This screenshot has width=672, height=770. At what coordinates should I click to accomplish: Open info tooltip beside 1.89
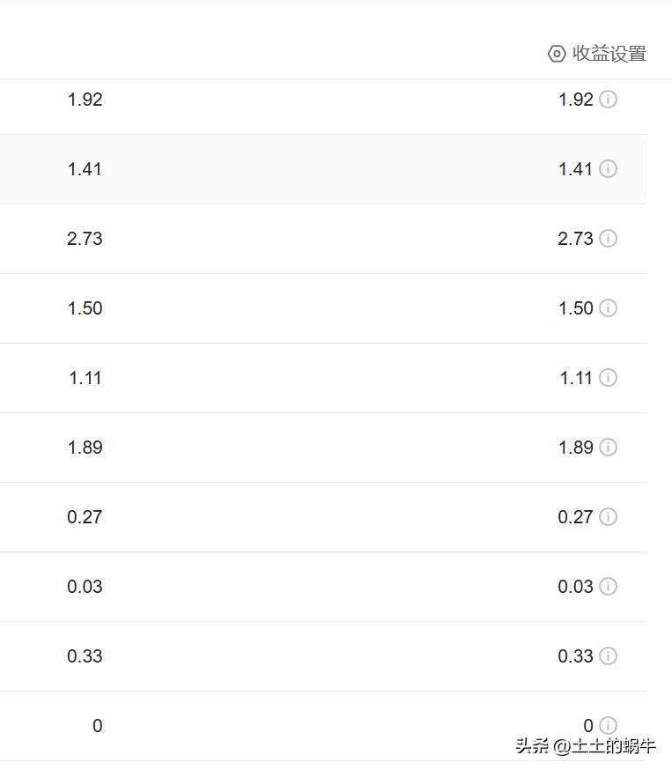click(609, 448)
